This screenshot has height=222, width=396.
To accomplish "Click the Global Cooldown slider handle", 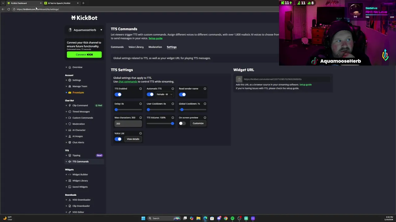I will (182, 110).
